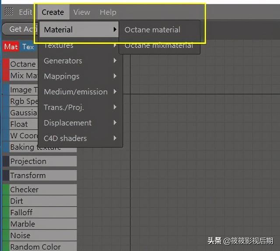Screen dimensions: 280x251
Task: Add an Octane material node from list
Action: click(x=23, y=64)
